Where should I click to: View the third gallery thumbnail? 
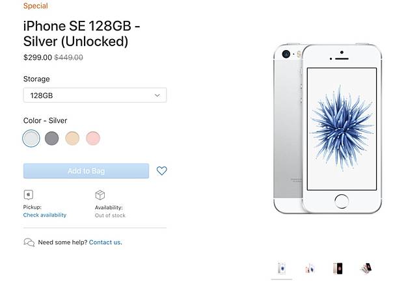[x=338, y=268]
